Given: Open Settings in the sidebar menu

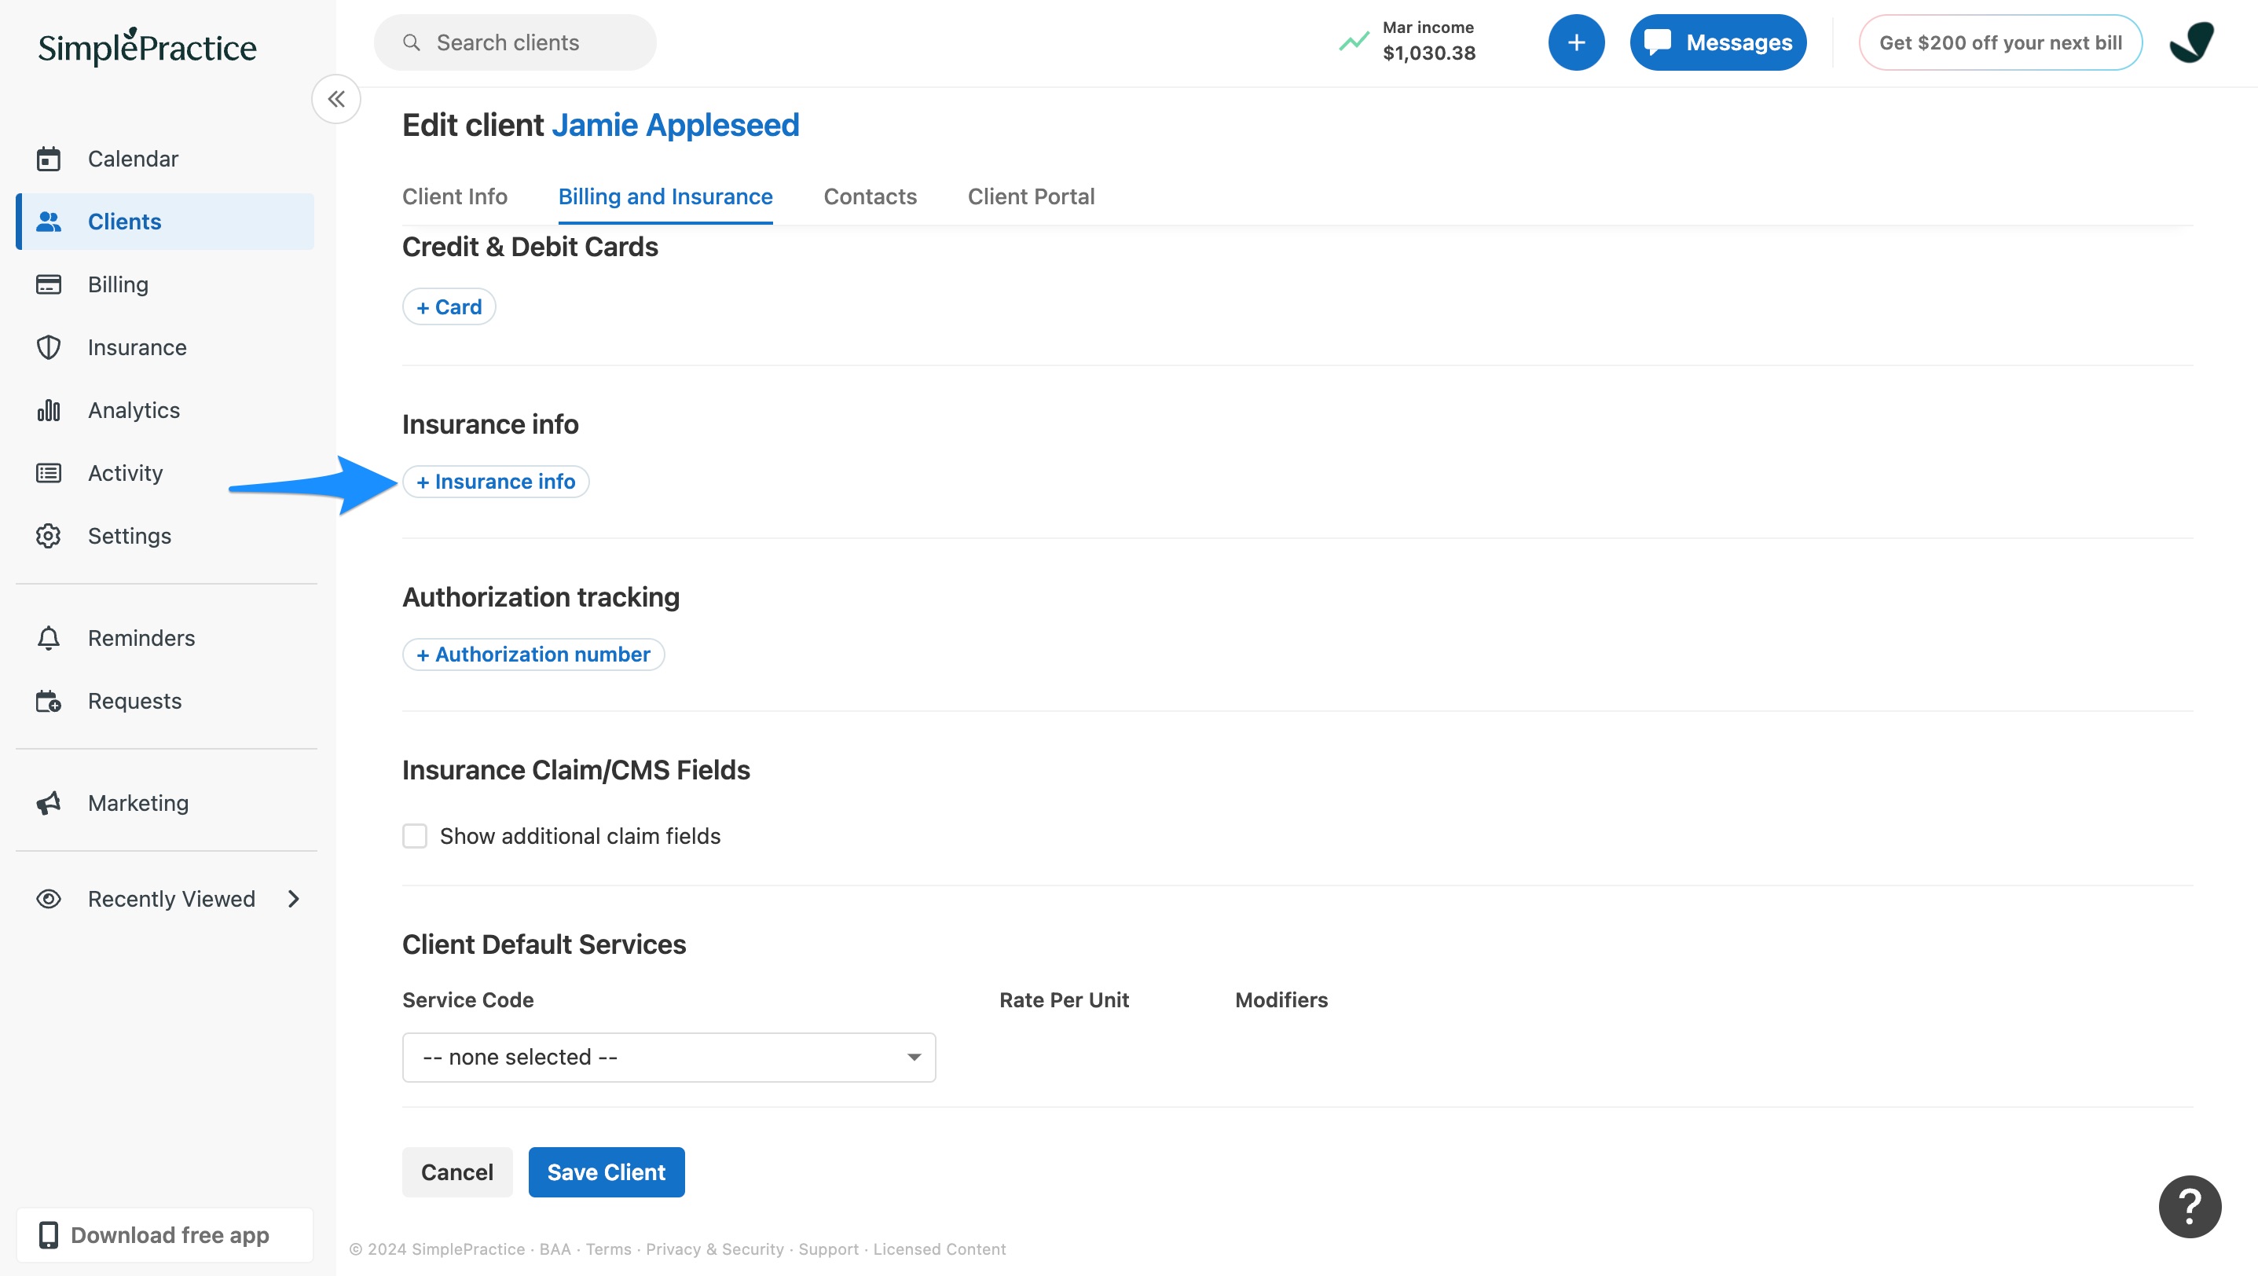Looking at the screenshot, I should tap(165, 536).
